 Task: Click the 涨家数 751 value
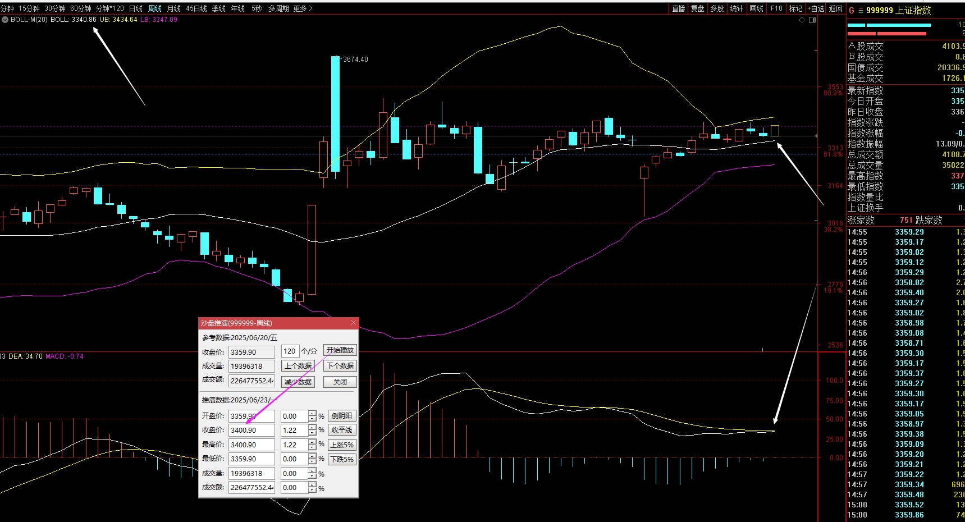pos(906,220)
